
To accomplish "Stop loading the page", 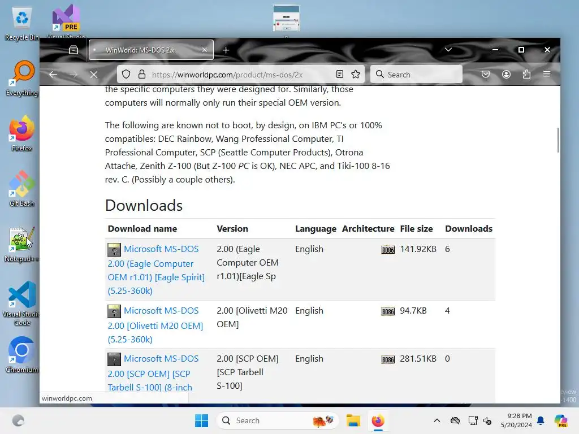I will [x=94, y=75].
